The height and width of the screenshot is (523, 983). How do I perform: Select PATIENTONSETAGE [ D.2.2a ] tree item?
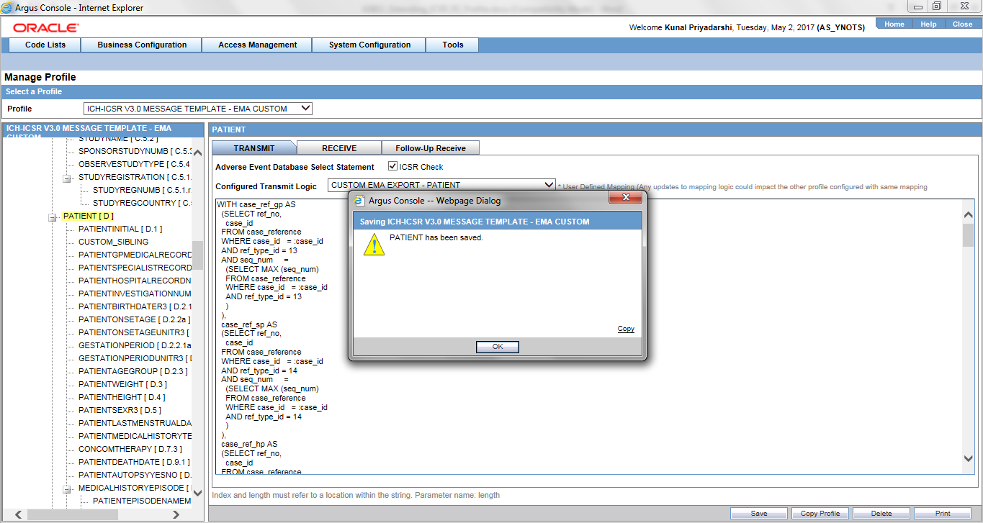point(135,319)
